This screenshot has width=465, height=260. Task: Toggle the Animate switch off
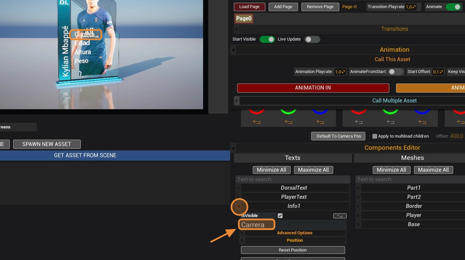pyautogui.click(x=453, y=7)
